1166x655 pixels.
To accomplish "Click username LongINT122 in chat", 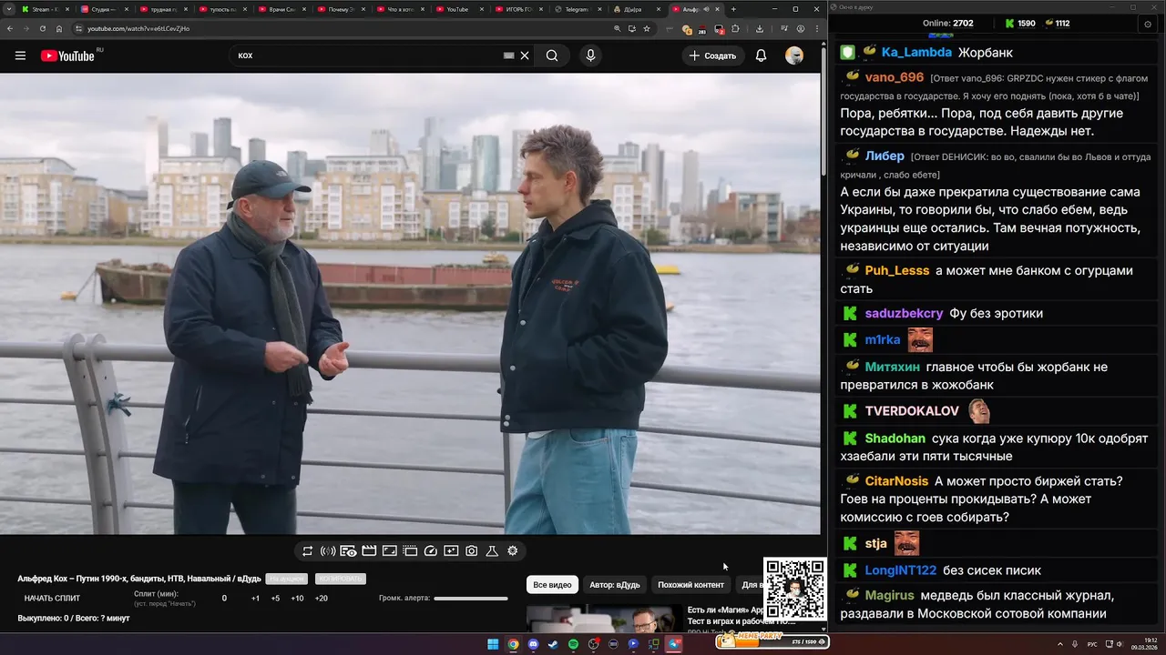I will [x=901, y=570].
